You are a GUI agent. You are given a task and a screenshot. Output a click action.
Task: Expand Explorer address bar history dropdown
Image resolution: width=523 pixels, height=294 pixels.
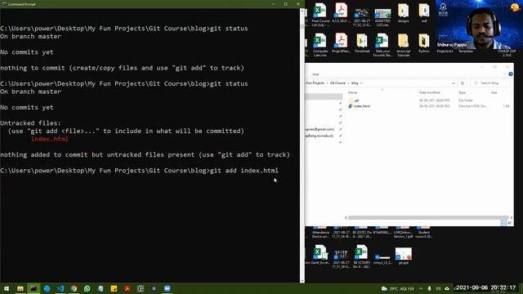pyautogui.click(x=453, y=83)
